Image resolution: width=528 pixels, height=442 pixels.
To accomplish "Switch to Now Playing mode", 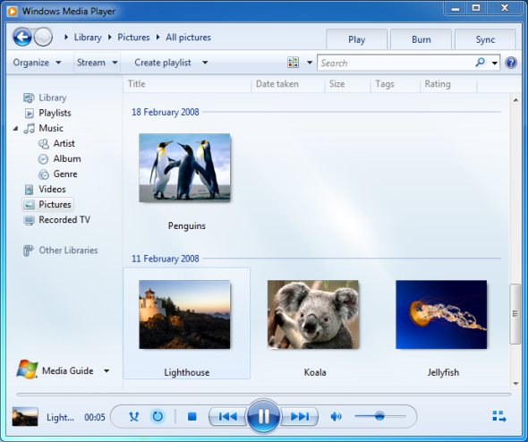I will [499, 416].
